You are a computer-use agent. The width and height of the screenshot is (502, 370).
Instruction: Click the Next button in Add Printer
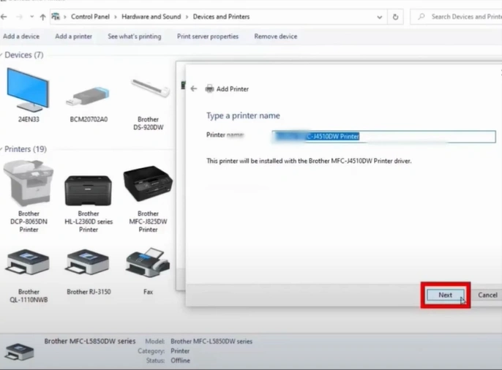(445, 295)
